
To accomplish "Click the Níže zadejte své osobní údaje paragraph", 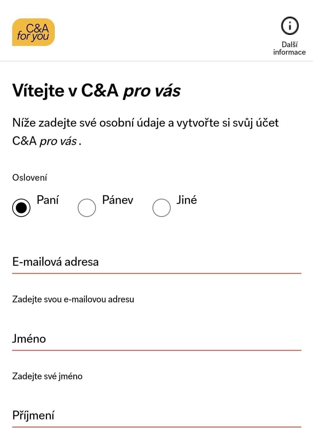I will click(x=145, y=132).
